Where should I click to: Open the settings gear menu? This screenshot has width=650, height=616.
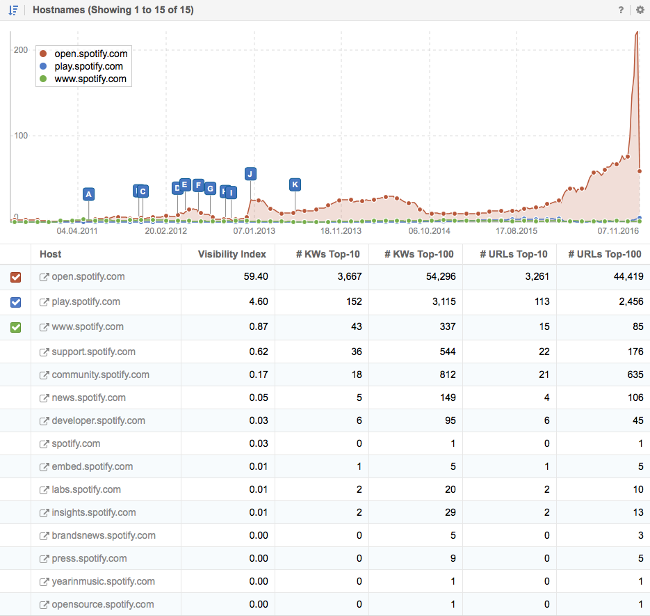(x=640, y=10)
